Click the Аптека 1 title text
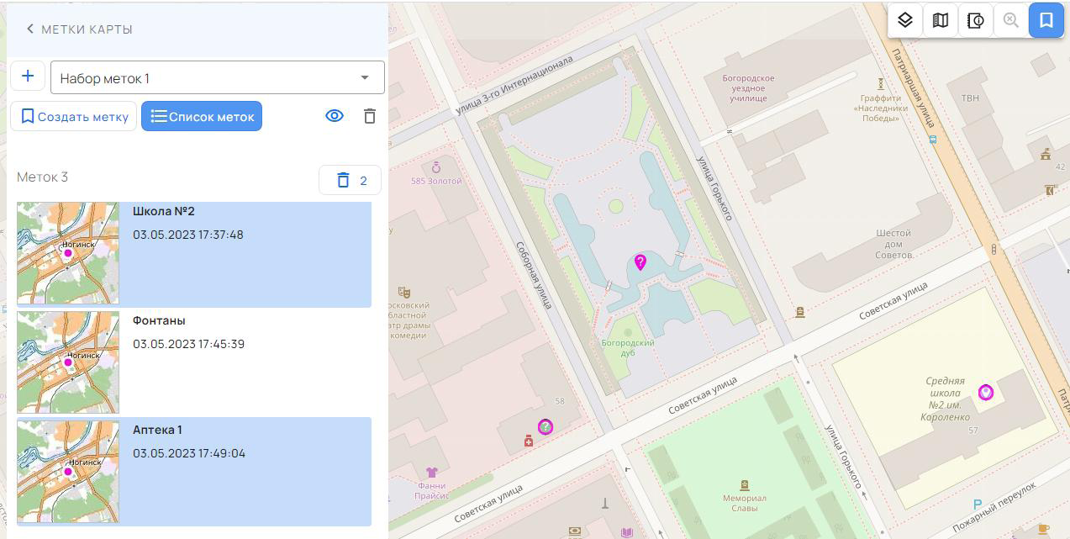The height and width of the screenshot is (539, 1070). [157, 430]
